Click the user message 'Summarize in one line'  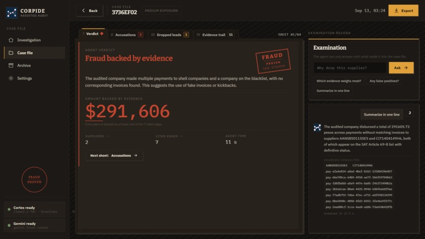382,114
